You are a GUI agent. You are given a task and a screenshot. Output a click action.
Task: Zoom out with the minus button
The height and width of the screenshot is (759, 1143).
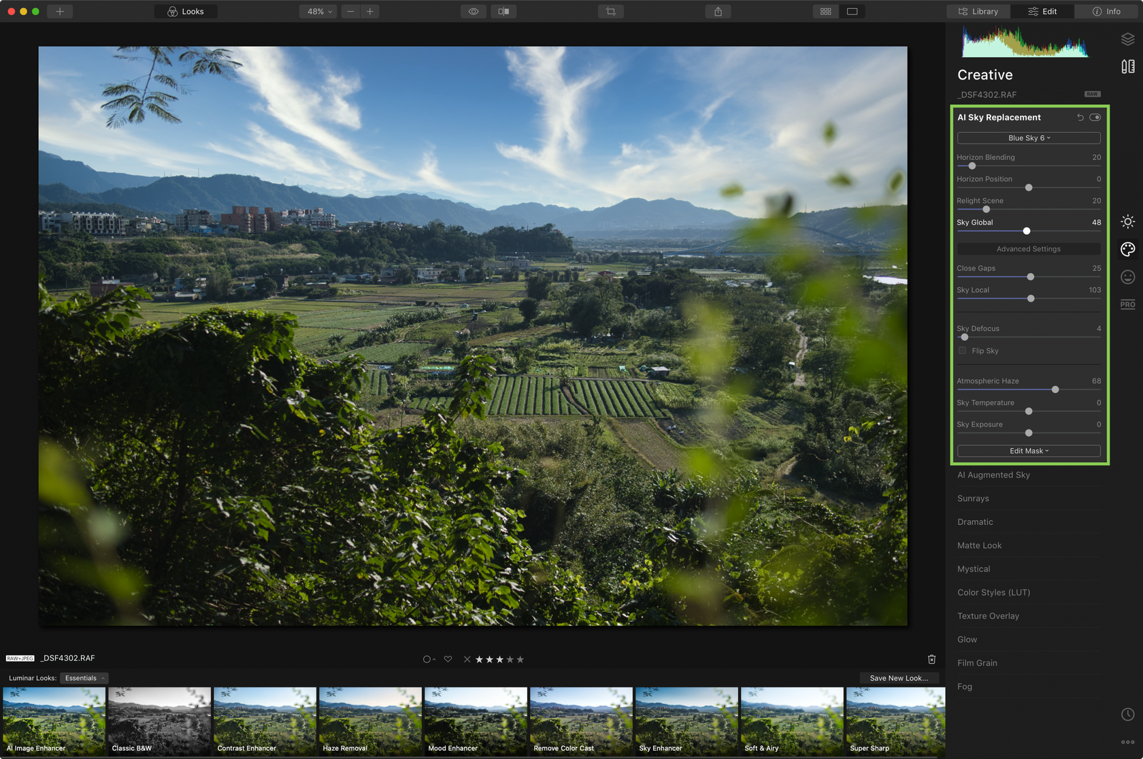click(350, 12)
